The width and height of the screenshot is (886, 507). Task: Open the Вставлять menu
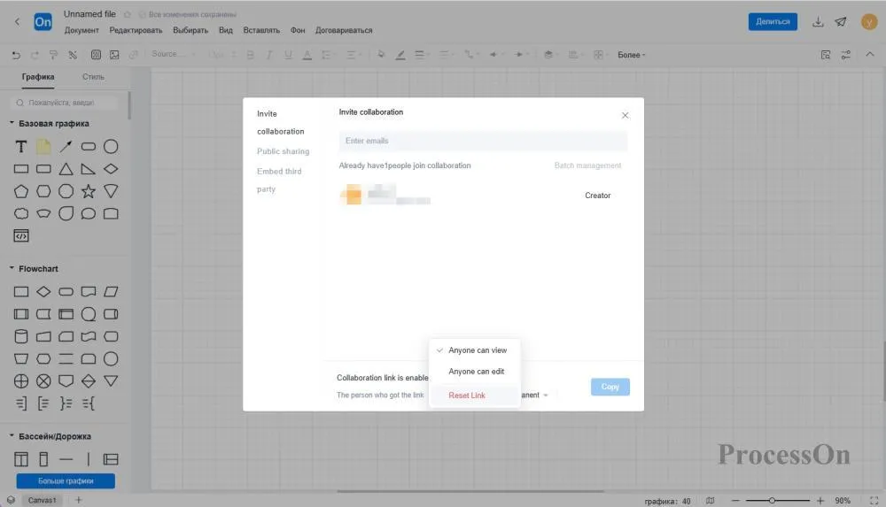click(x=261, y=30)
